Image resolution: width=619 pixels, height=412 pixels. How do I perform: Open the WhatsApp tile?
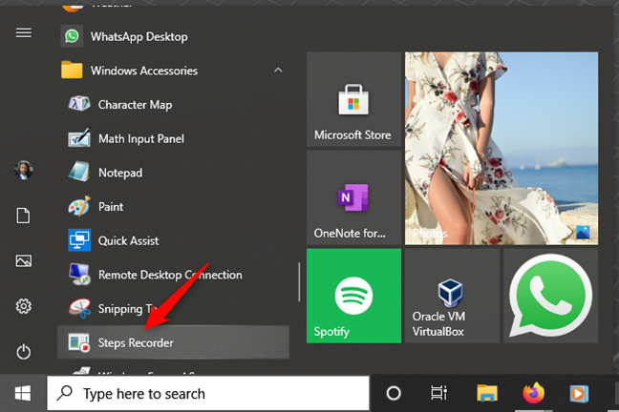pyautogui.click(x=551, y=296)
